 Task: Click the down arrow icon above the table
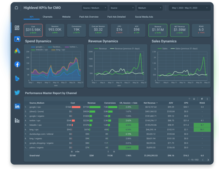(194, 99)
